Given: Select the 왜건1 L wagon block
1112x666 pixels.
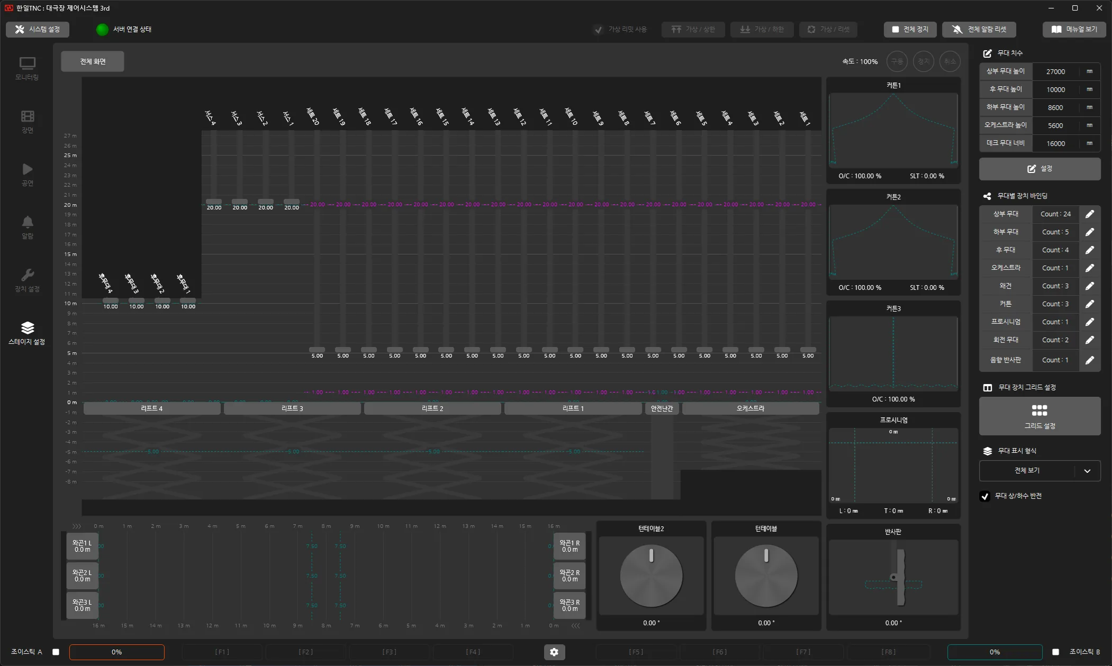Looking at the screenshot, I should (82, 546).
